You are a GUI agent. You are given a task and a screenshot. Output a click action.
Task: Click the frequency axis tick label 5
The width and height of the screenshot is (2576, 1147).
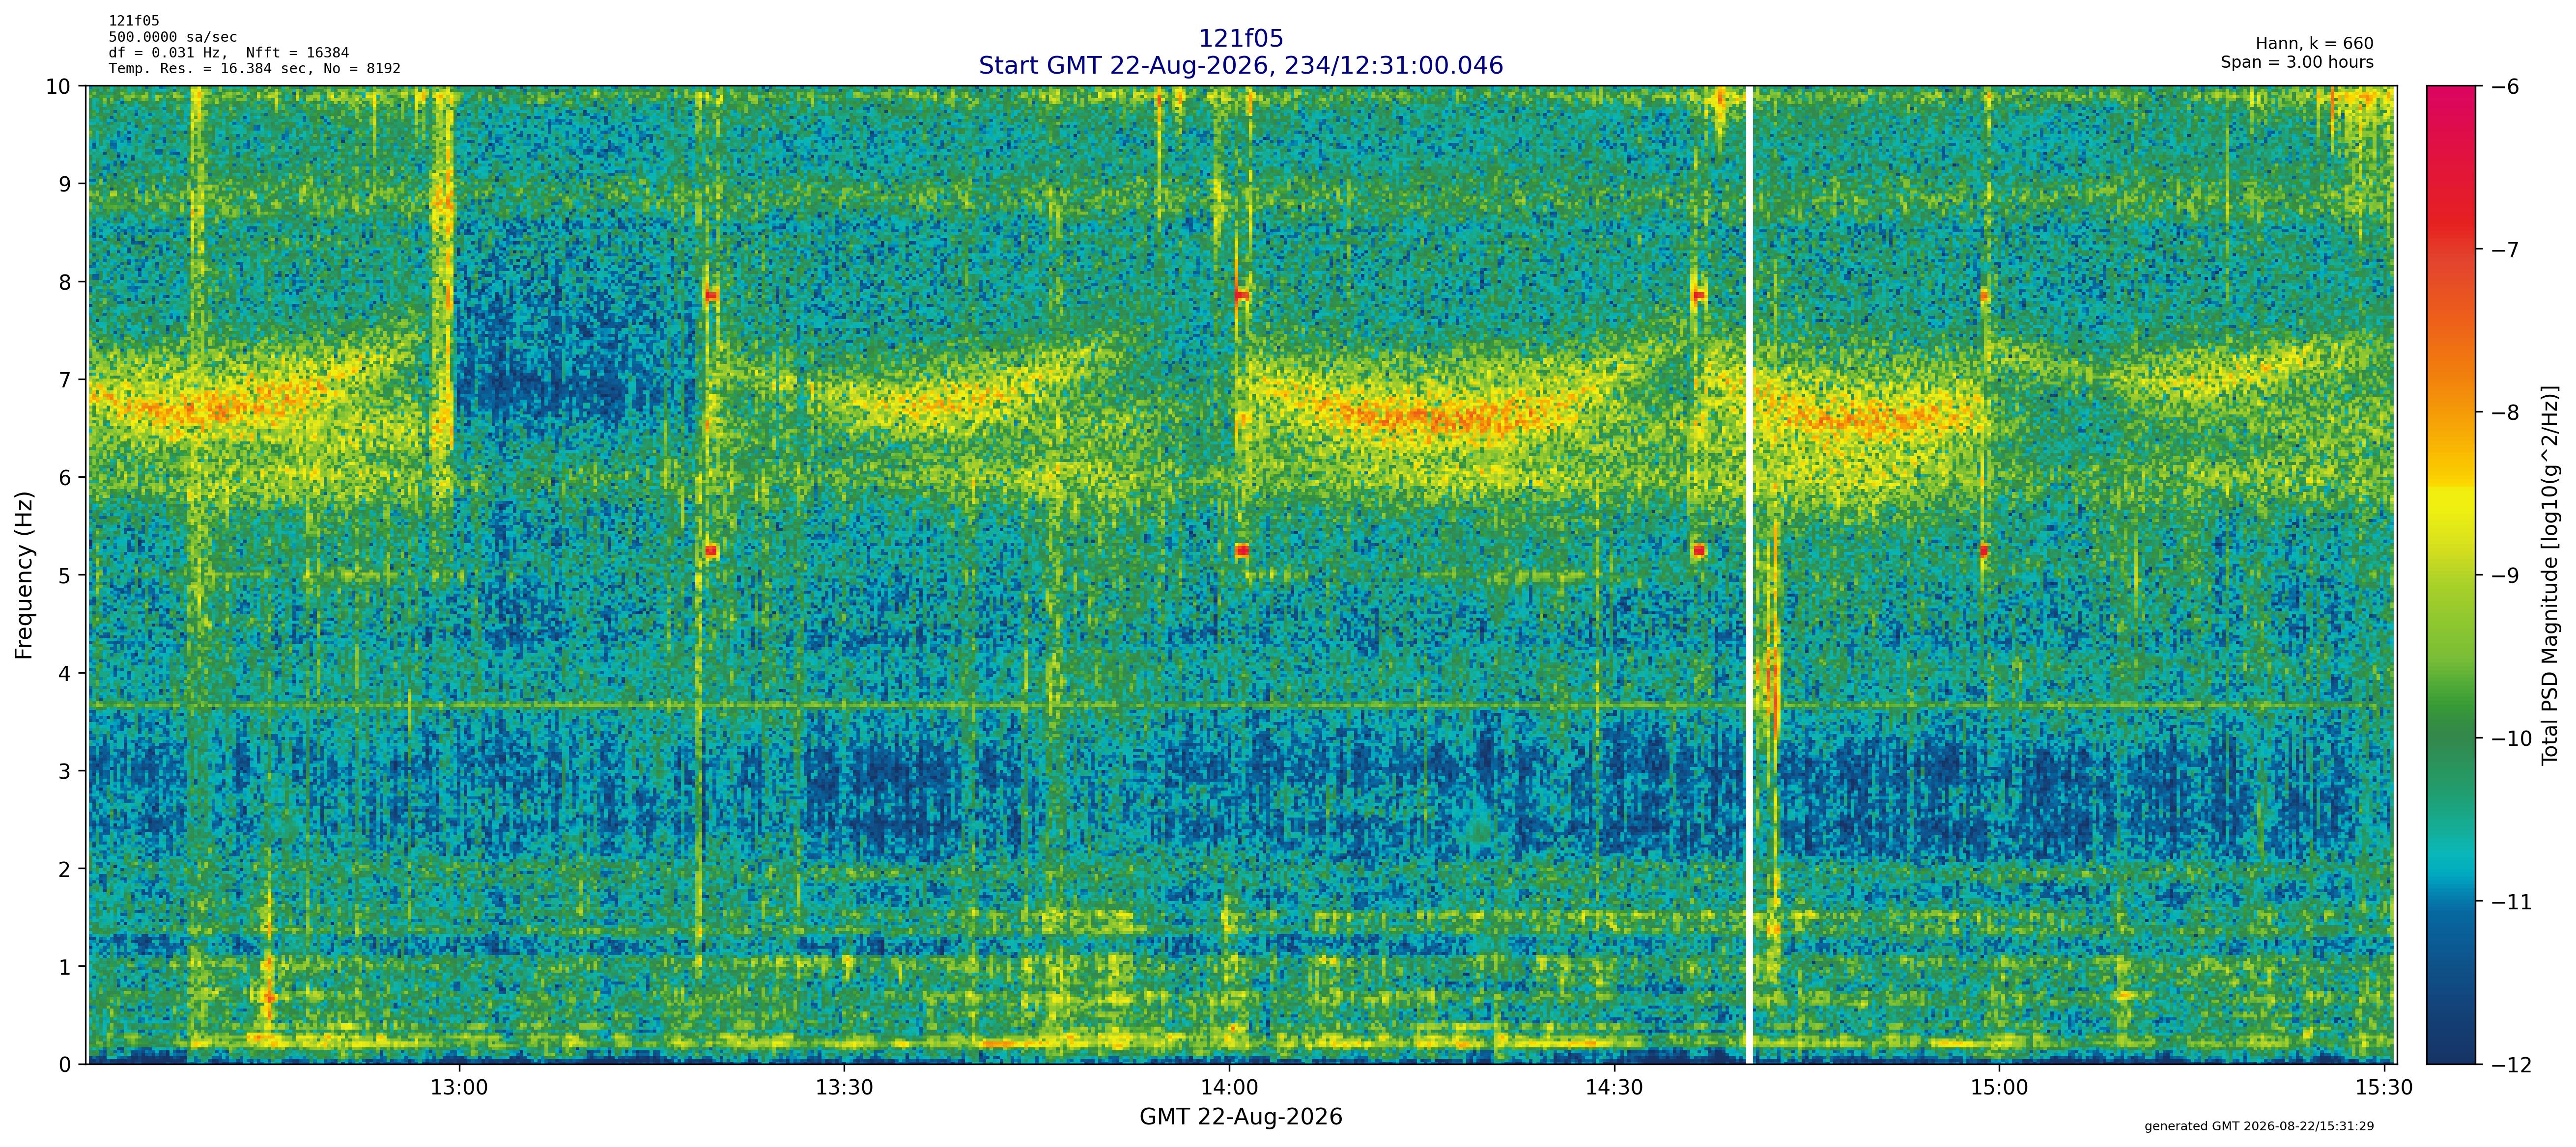(66, 575)
